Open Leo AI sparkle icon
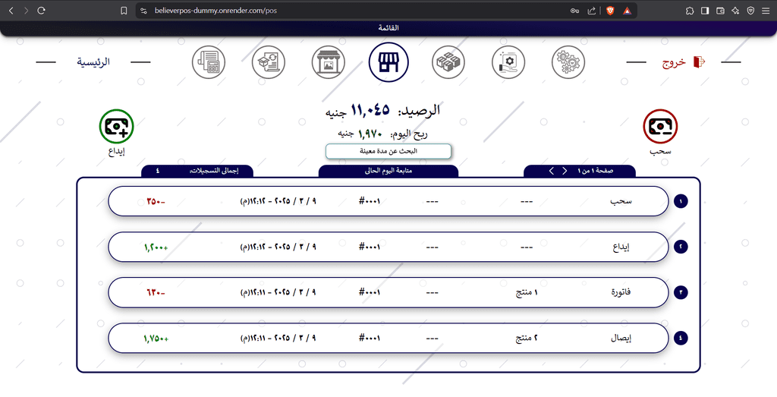The width and height of the screenshot is (777, 397). pyautogui.click(x=735, y=11)
